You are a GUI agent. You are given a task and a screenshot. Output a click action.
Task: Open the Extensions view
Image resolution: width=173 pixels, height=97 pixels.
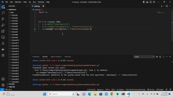tap(3, 31)
